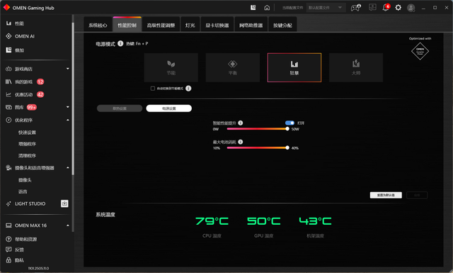Click the gamepad icon in title bar

coord(355,8)
